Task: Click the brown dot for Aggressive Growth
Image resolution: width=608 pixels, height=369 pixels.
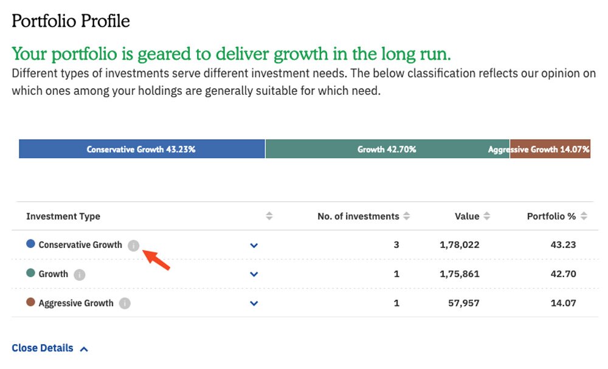Action: 30,302
